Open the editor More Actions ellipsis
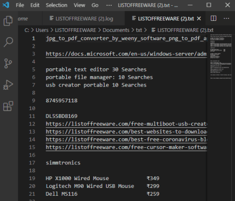The height and width of the screenshot is (201, 235). click(x=226, y=18)
